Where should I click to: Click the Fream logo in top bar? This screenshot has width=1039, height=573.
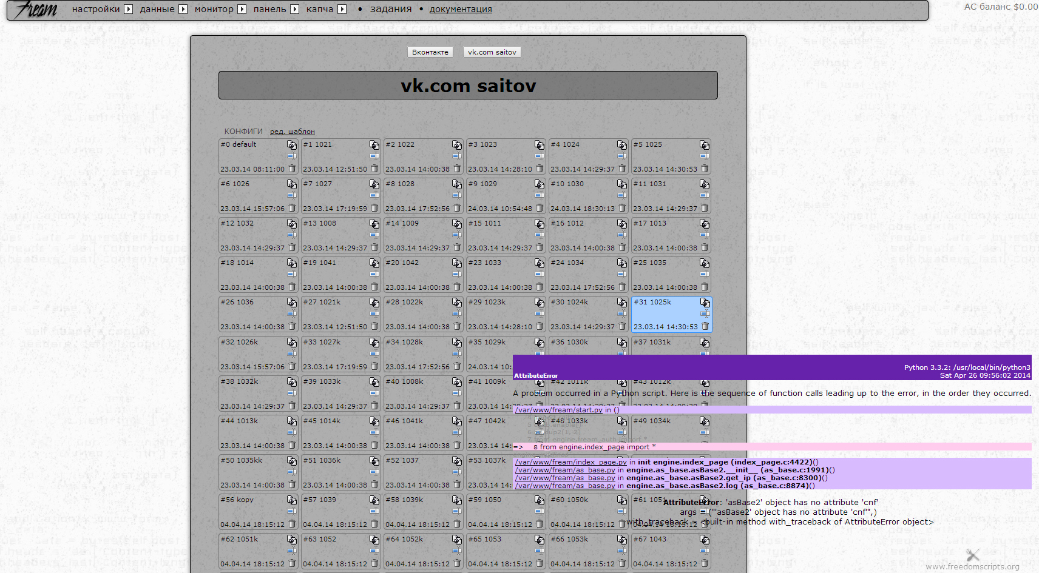point(36,9)
